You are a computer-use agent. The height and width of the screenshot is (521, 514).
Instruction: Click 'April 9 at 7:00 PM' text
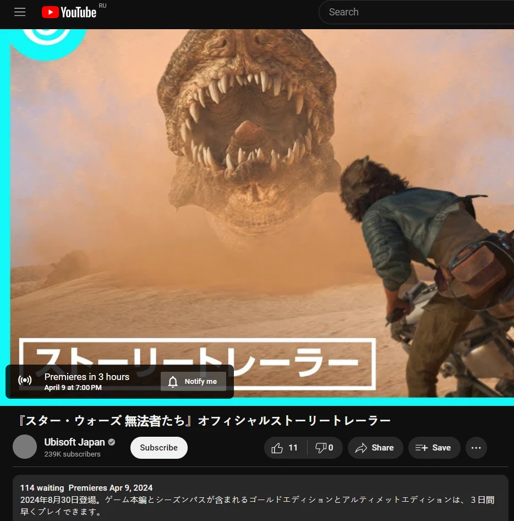coord(73,387)
